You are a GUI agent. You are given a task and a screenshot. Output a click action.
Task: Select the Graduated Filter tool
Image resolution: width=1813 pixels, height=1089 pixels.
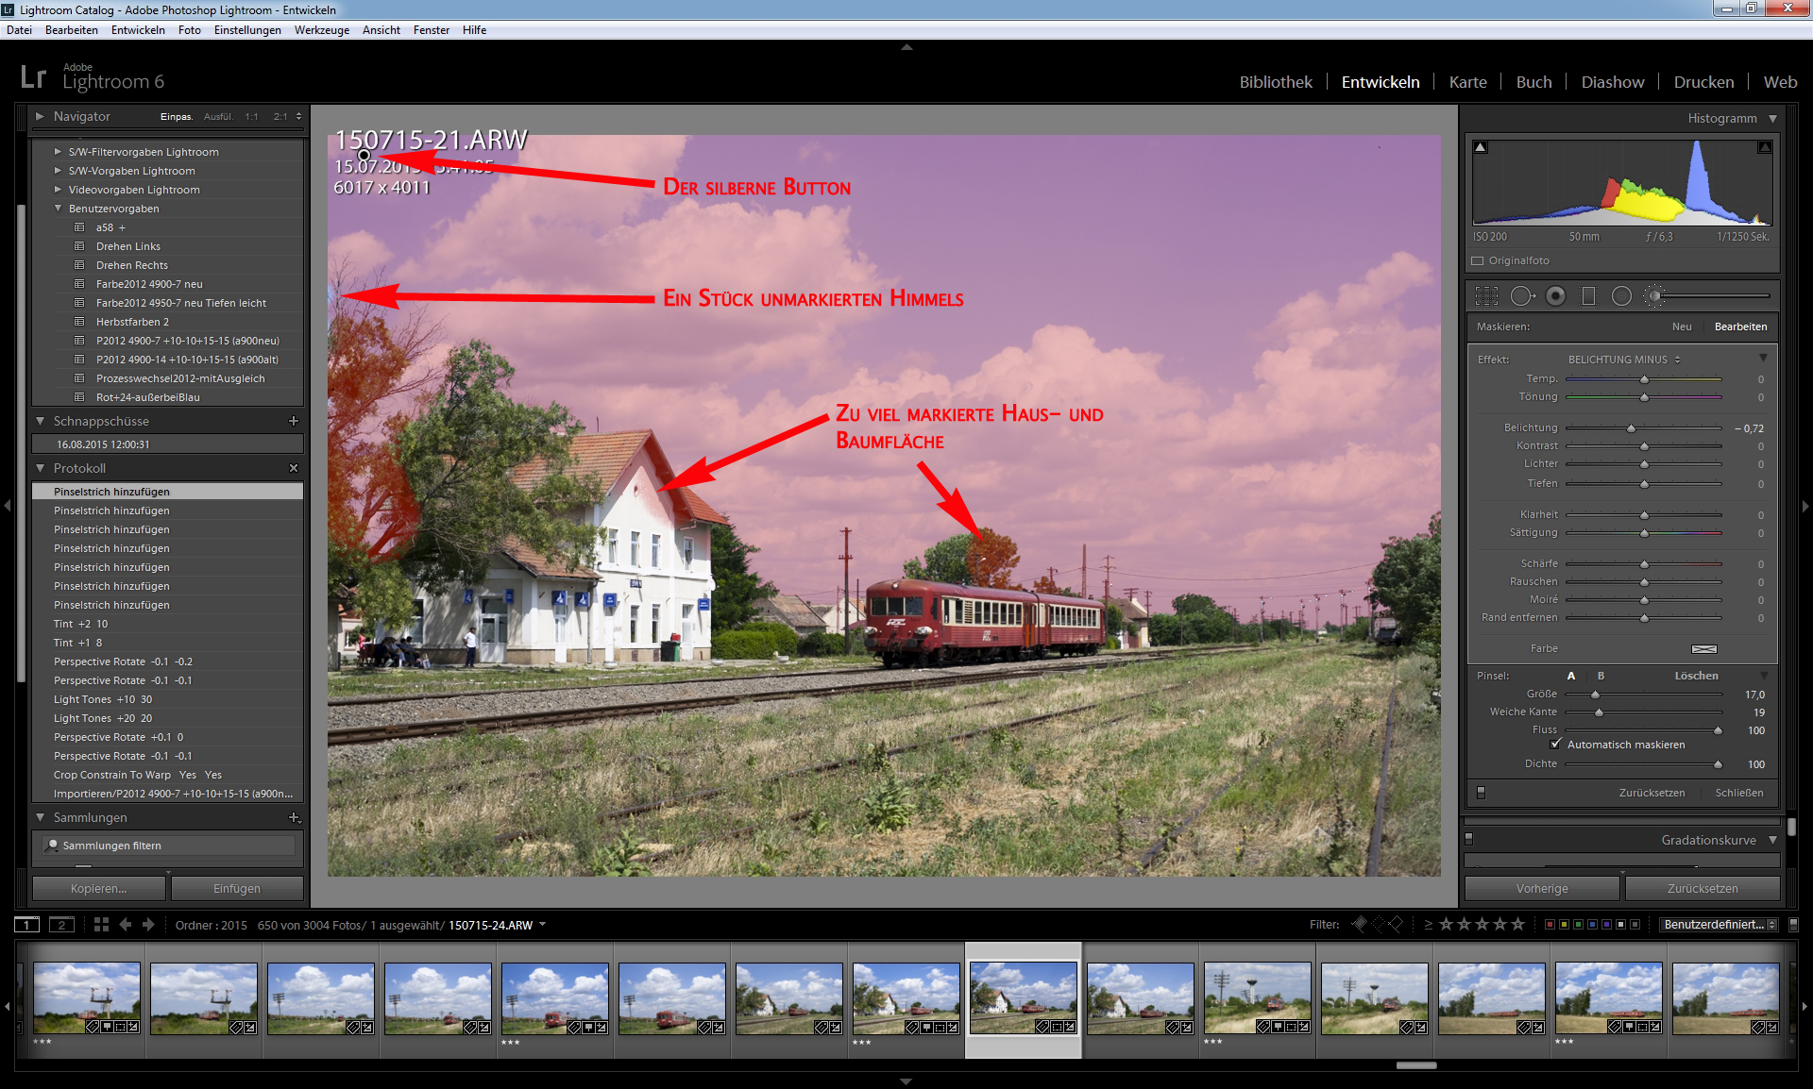tap(1588, 296)
